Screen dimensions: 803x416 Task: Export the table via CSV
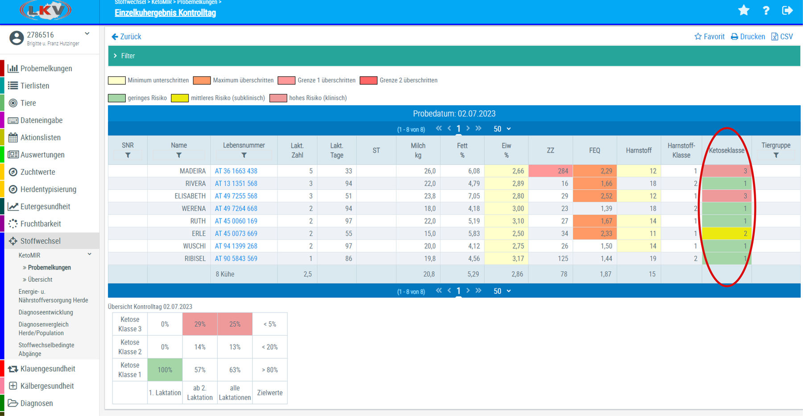pos(782,37)
